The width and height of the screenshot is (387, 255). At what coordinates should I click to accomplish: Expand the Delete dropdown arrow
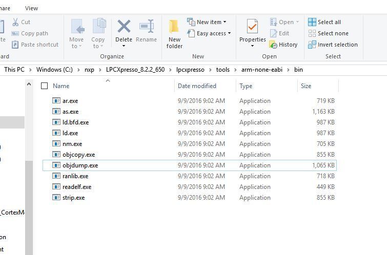click(x=124, y=46)
